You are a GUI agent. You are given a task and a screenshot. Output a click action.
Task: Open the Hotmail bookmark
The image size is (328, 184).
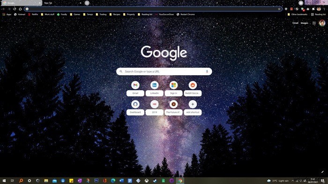coord(20,14)
